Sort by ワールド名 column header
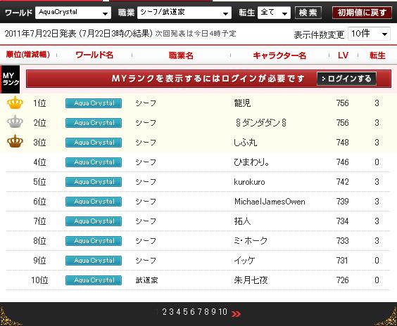Image resolution: width=397 pixels, height=326 pixels. click(94, 55)
